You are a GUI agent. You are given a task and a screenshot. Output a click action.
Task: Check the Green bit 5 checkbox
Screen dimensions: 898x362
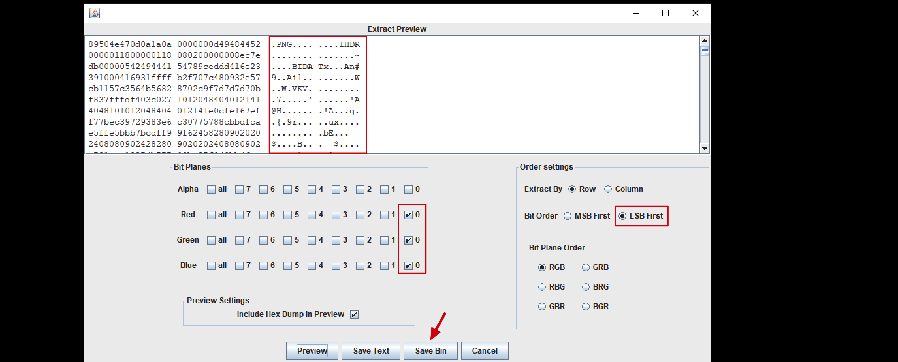coord(287,240)
